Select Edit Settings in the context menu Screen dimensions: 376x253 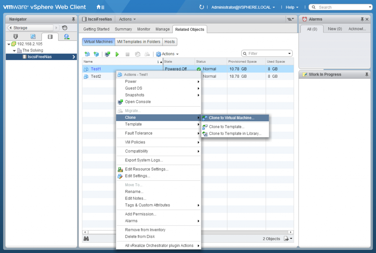coord(137,176)
